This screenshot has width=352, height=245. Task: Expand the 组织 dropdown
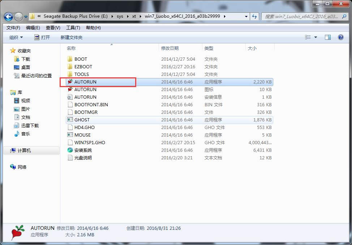(x=15, y=37)
